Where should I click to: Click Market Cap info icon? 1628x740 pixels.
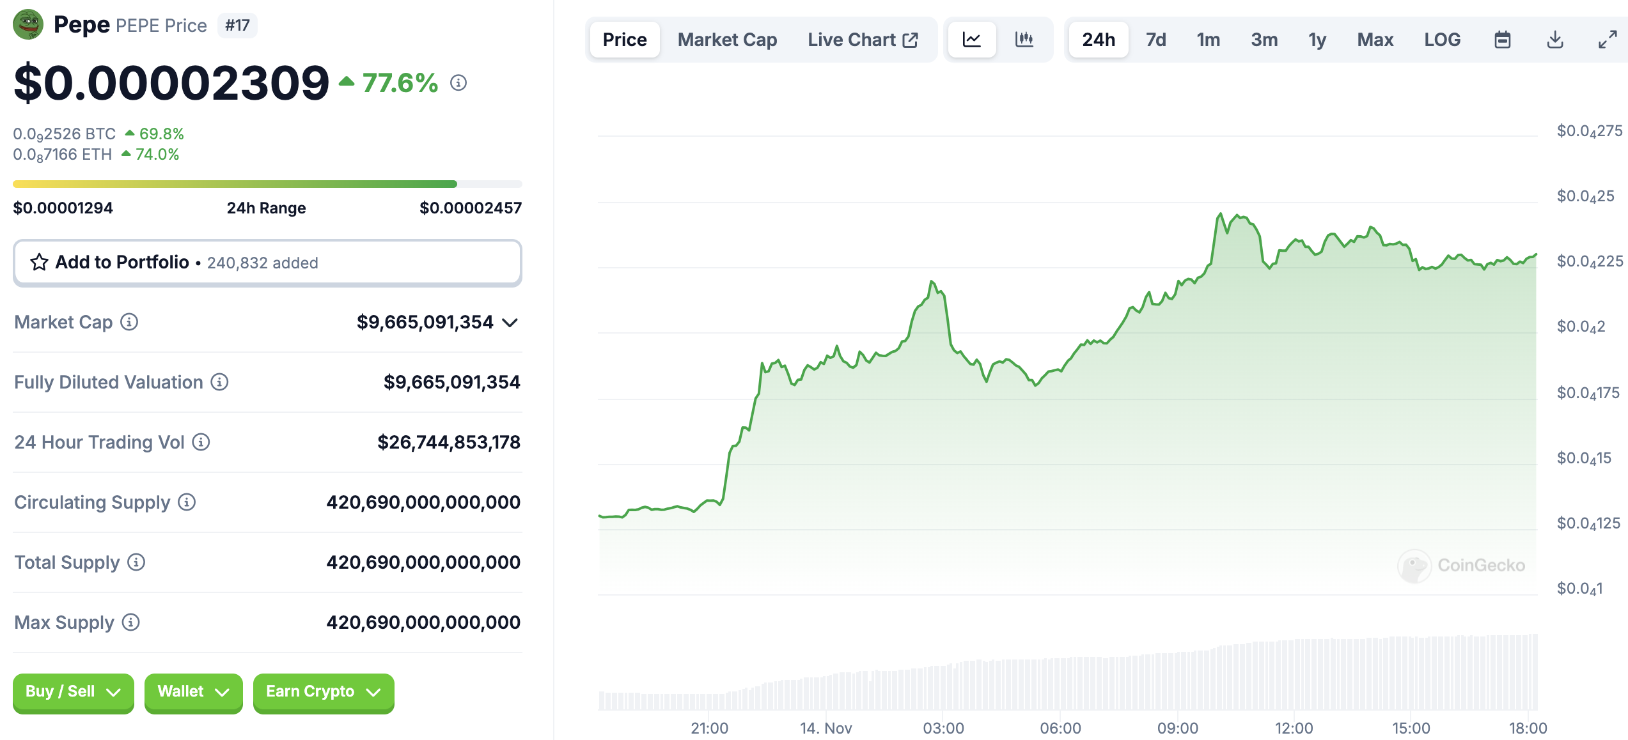tap(129, 322)
